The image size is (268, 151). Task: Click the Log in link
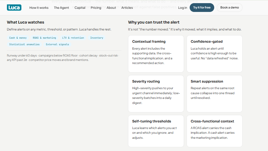tap(182, 8)
